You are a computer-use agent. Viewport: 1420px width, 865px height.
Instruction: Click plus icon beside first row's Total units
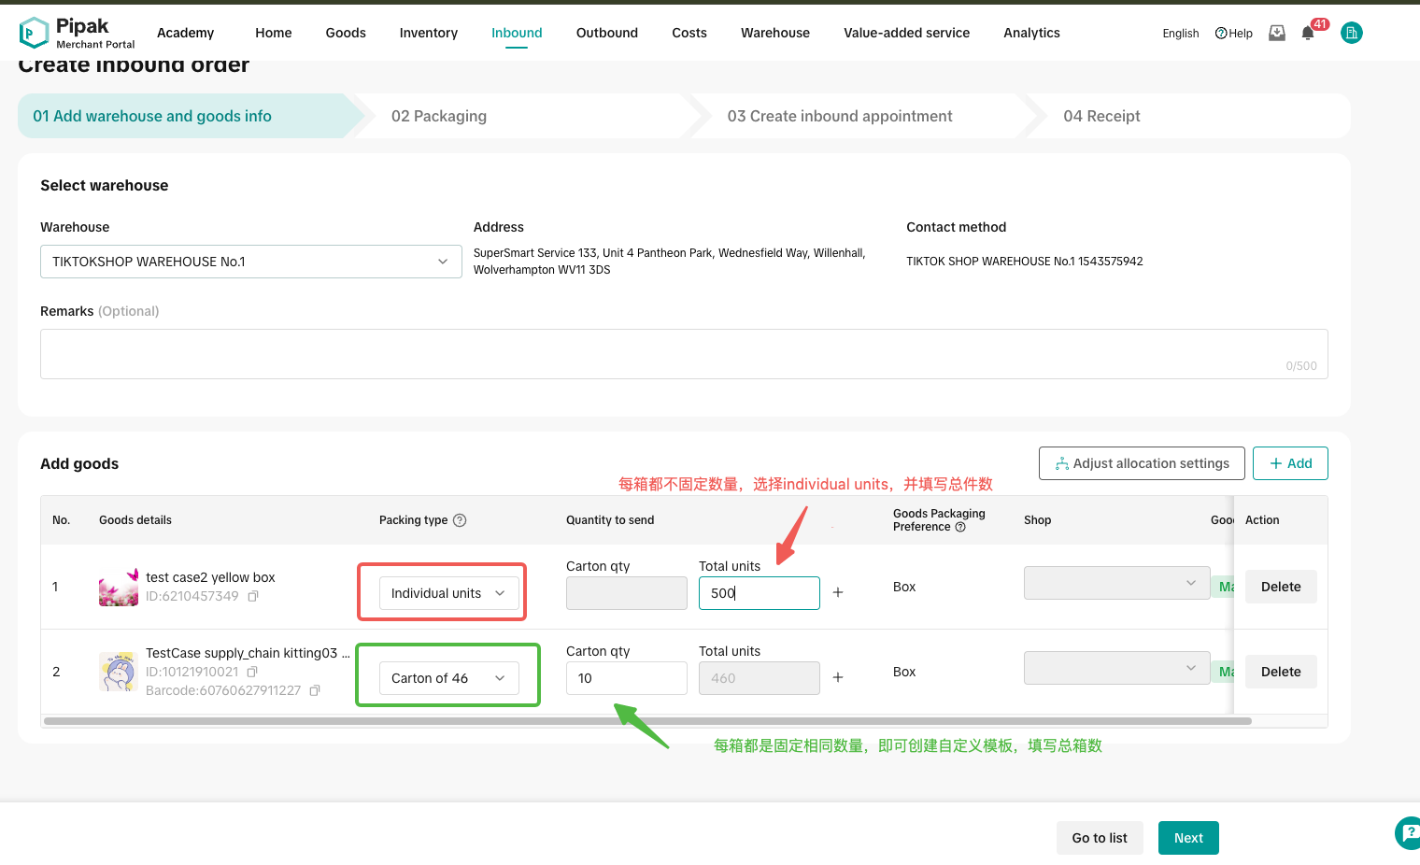point(838,593)
